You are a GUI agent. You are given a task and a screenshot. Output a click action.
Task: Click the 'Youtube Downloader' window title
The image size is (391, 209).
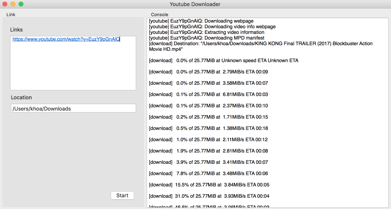(x=195, y=4)
